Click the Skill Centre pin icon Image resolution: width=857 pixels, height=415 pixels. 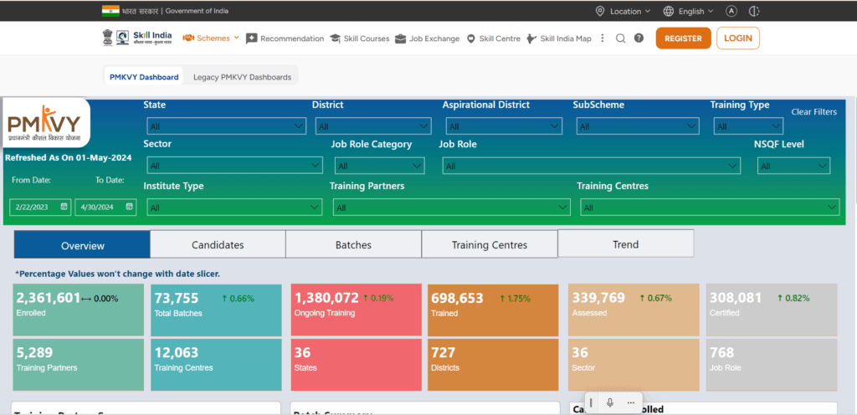(471, 38)
